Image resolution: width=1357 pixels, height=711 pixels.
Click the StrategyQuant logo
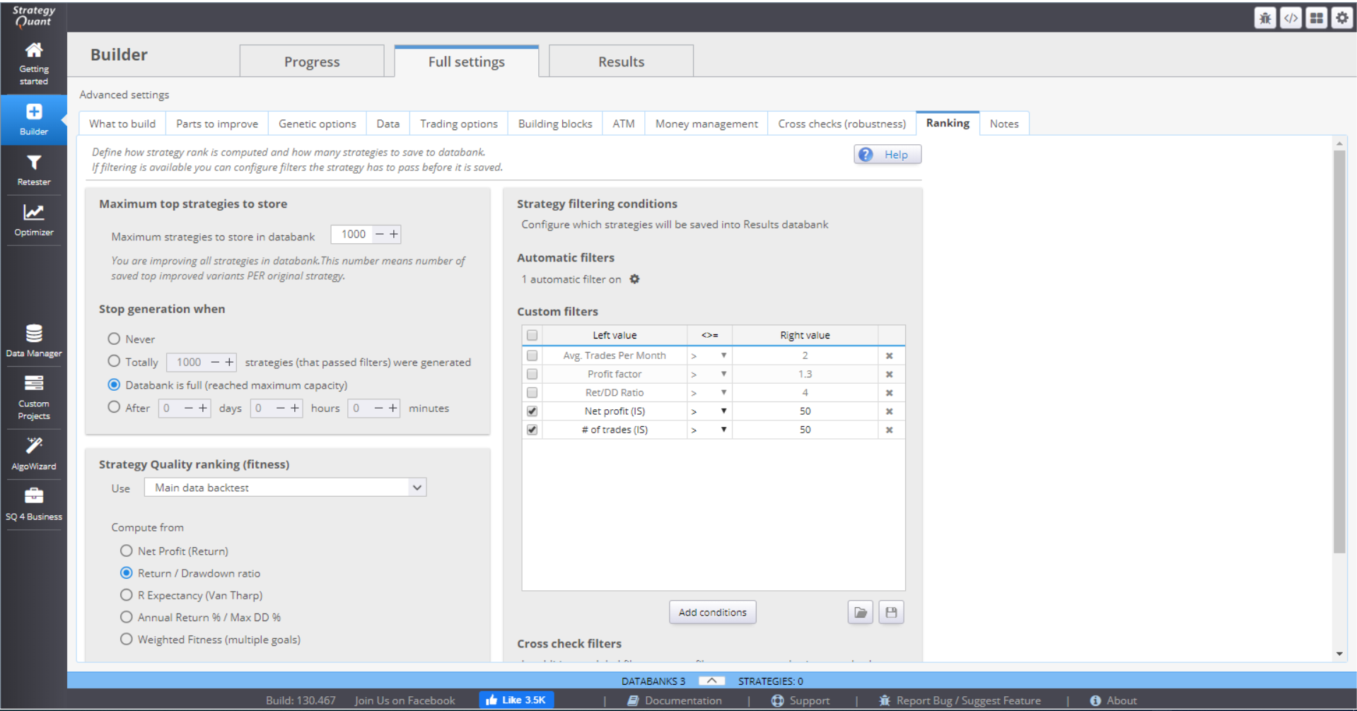pos(33,16)
